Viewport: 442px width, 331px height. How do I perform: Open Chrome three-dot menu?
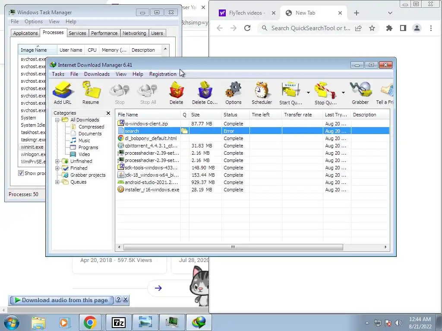tap(431, 28)
